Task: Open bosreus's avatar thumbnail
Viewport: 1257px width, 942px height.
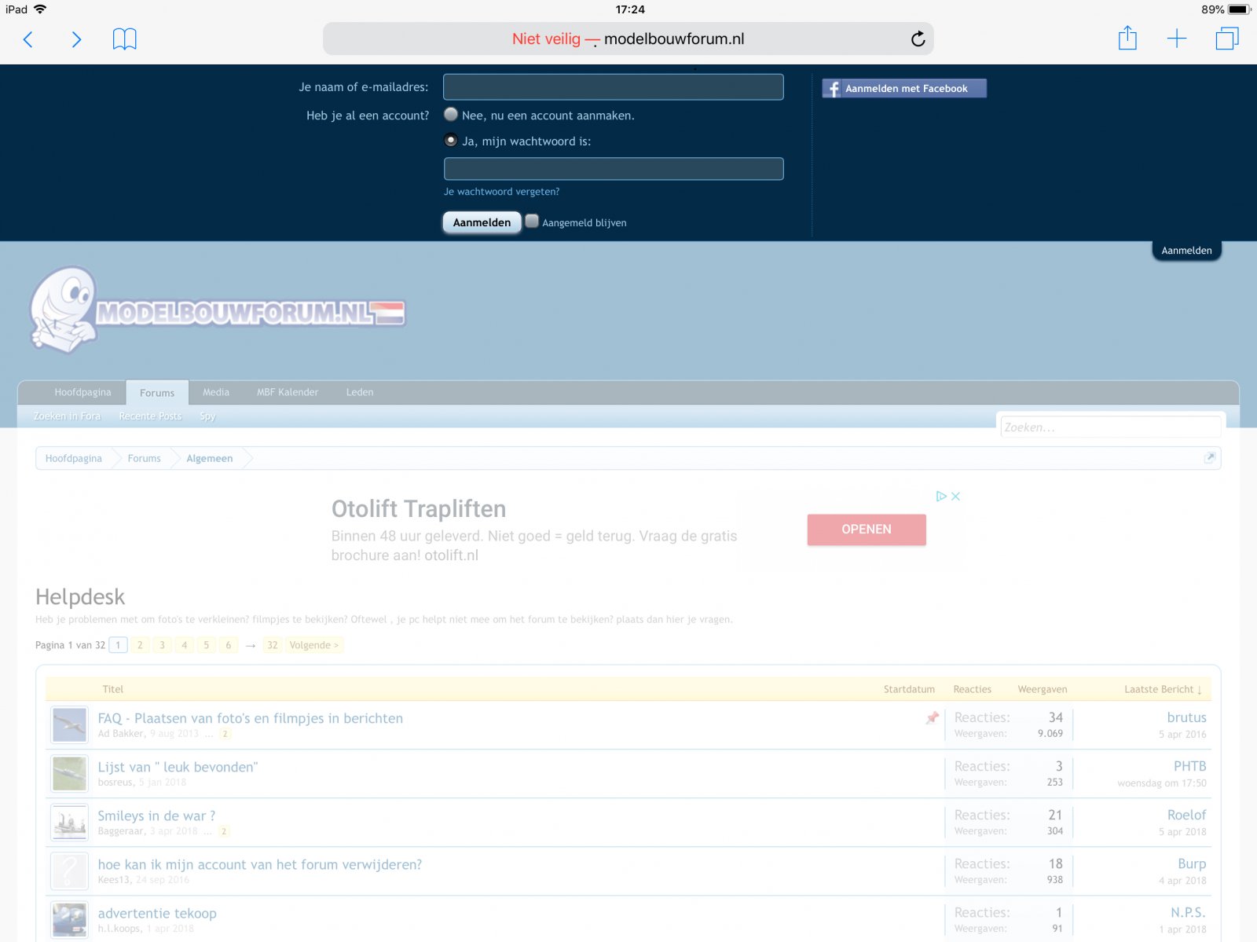Action: (x=69, y=774)
